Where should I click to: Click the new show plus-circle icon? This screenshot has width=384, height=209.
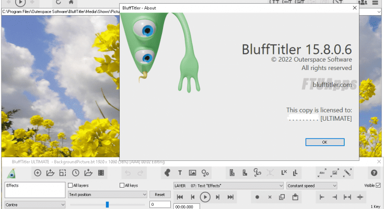(x=38, y=173)
